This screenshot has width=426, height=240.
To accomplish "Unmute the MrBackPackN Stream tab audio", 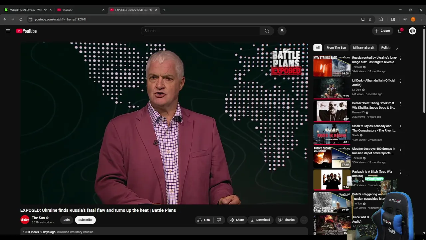I will click(x=45, y=10).
